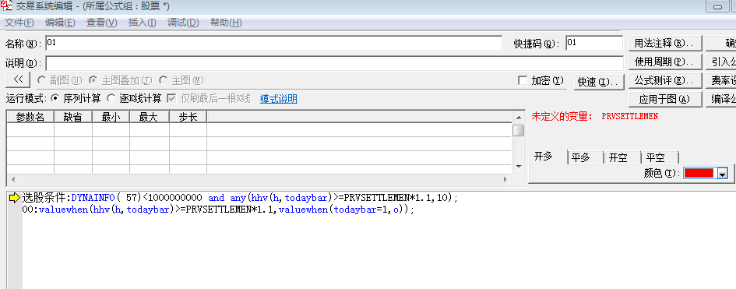Click the vertical scrollbar thumb in parameter table

pyautogui.click(x=519, y=130)
